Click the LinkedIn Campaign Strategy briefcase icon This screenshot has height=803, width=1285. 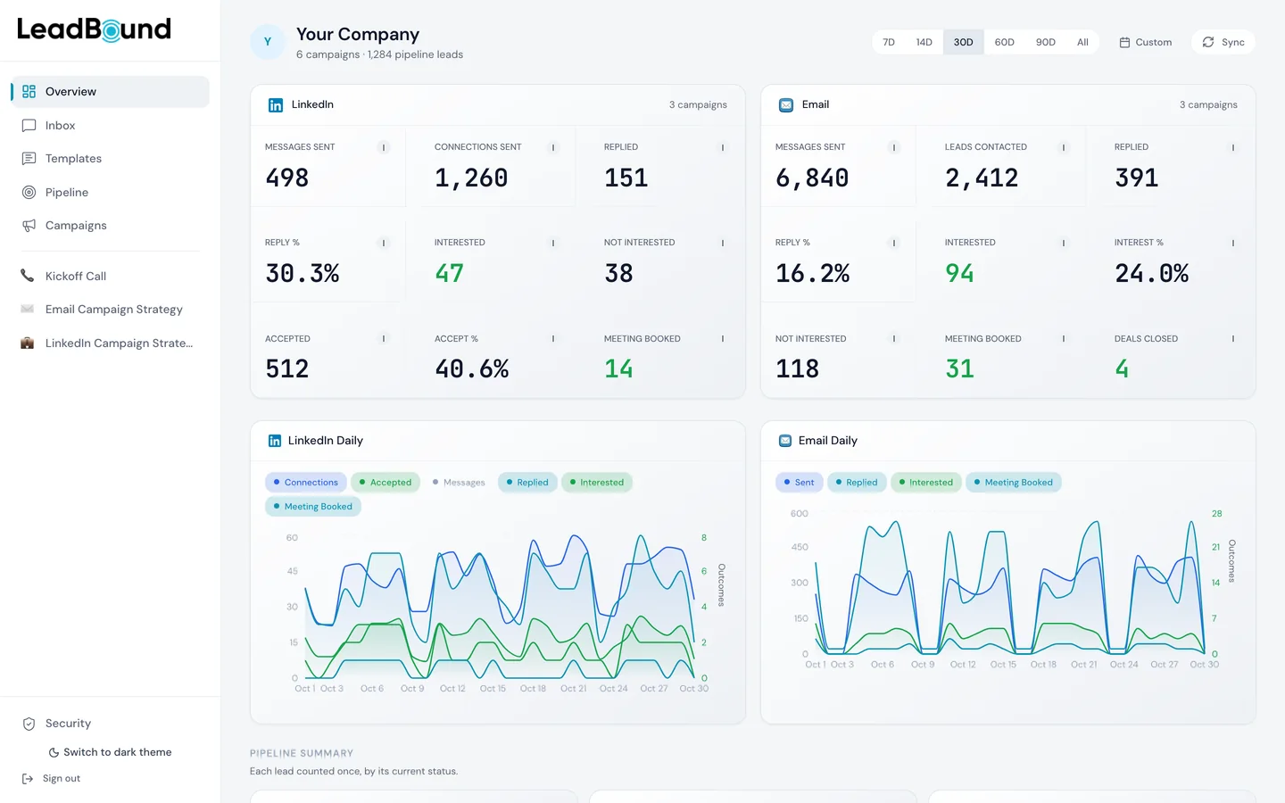pos(28,344)
